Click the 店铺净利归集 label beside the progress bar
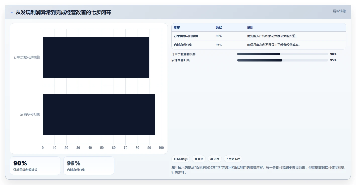Viewport: 356px width, 185px height. (x=181, y=60)
